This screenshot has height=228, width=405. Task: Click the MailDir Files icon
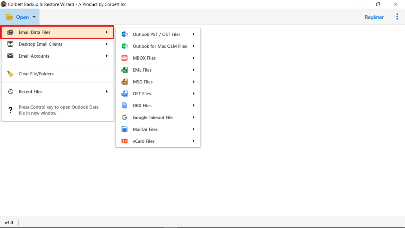click(124, 129)
